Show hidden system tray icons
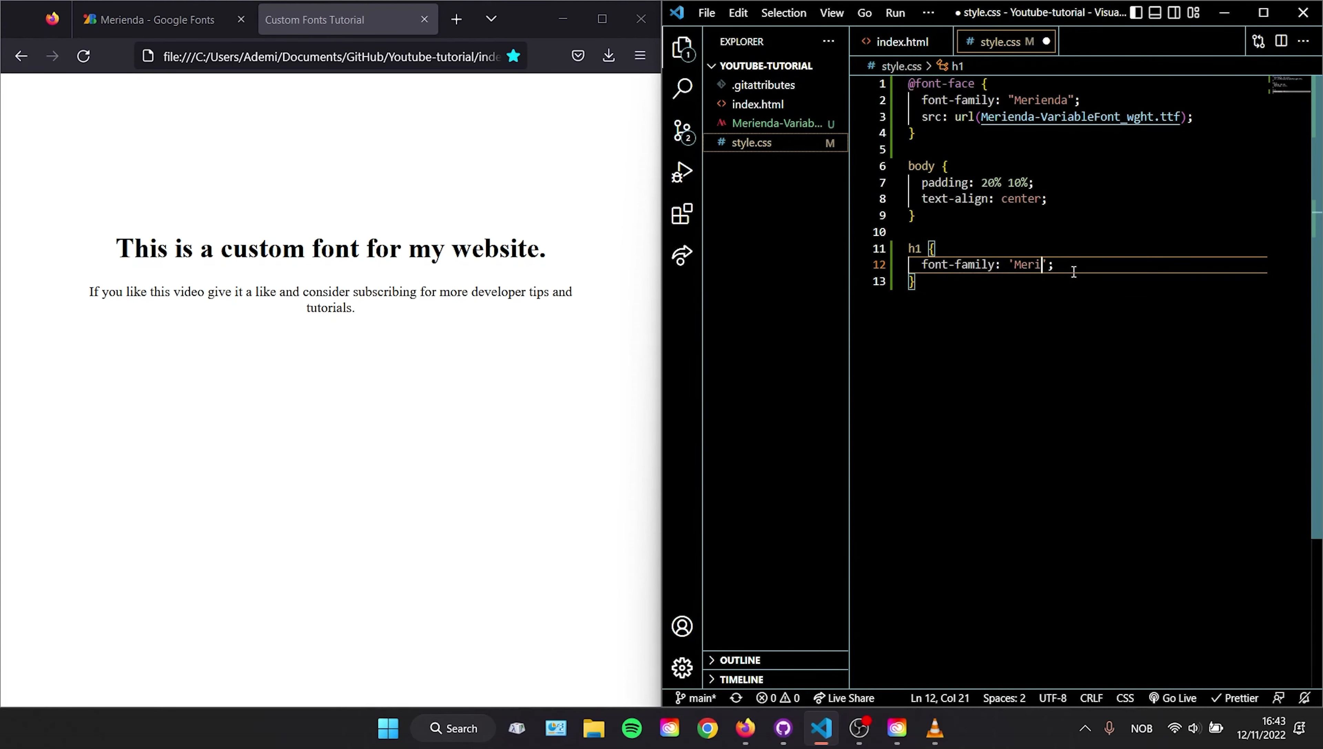The width and height of the screenshot is (1323, 749). [1085, 728]
